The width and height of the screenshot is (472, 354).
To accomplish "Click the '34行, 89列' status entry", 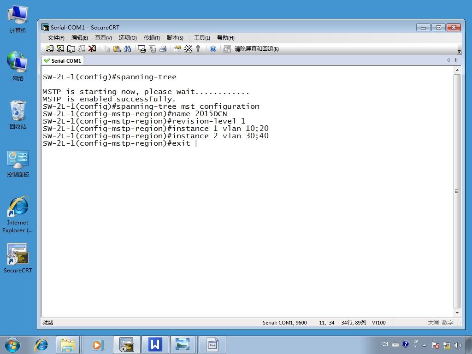I will pyautogui.click(x=354, y=323).
